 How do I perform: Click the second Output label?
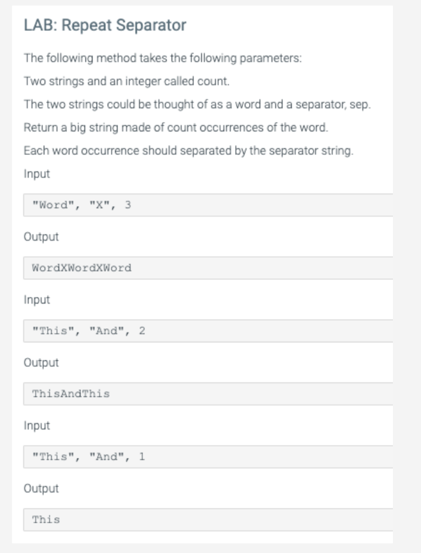pos(41,362)
